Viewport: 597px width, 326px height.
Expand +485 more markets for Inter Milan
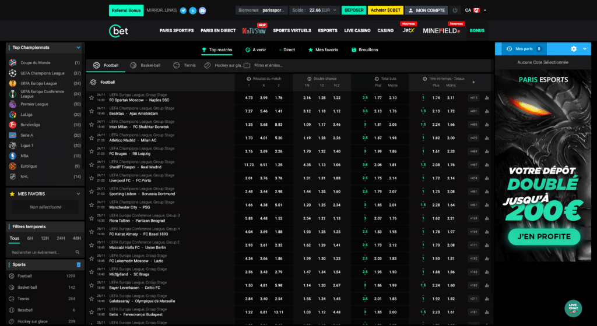pos(473,125)
